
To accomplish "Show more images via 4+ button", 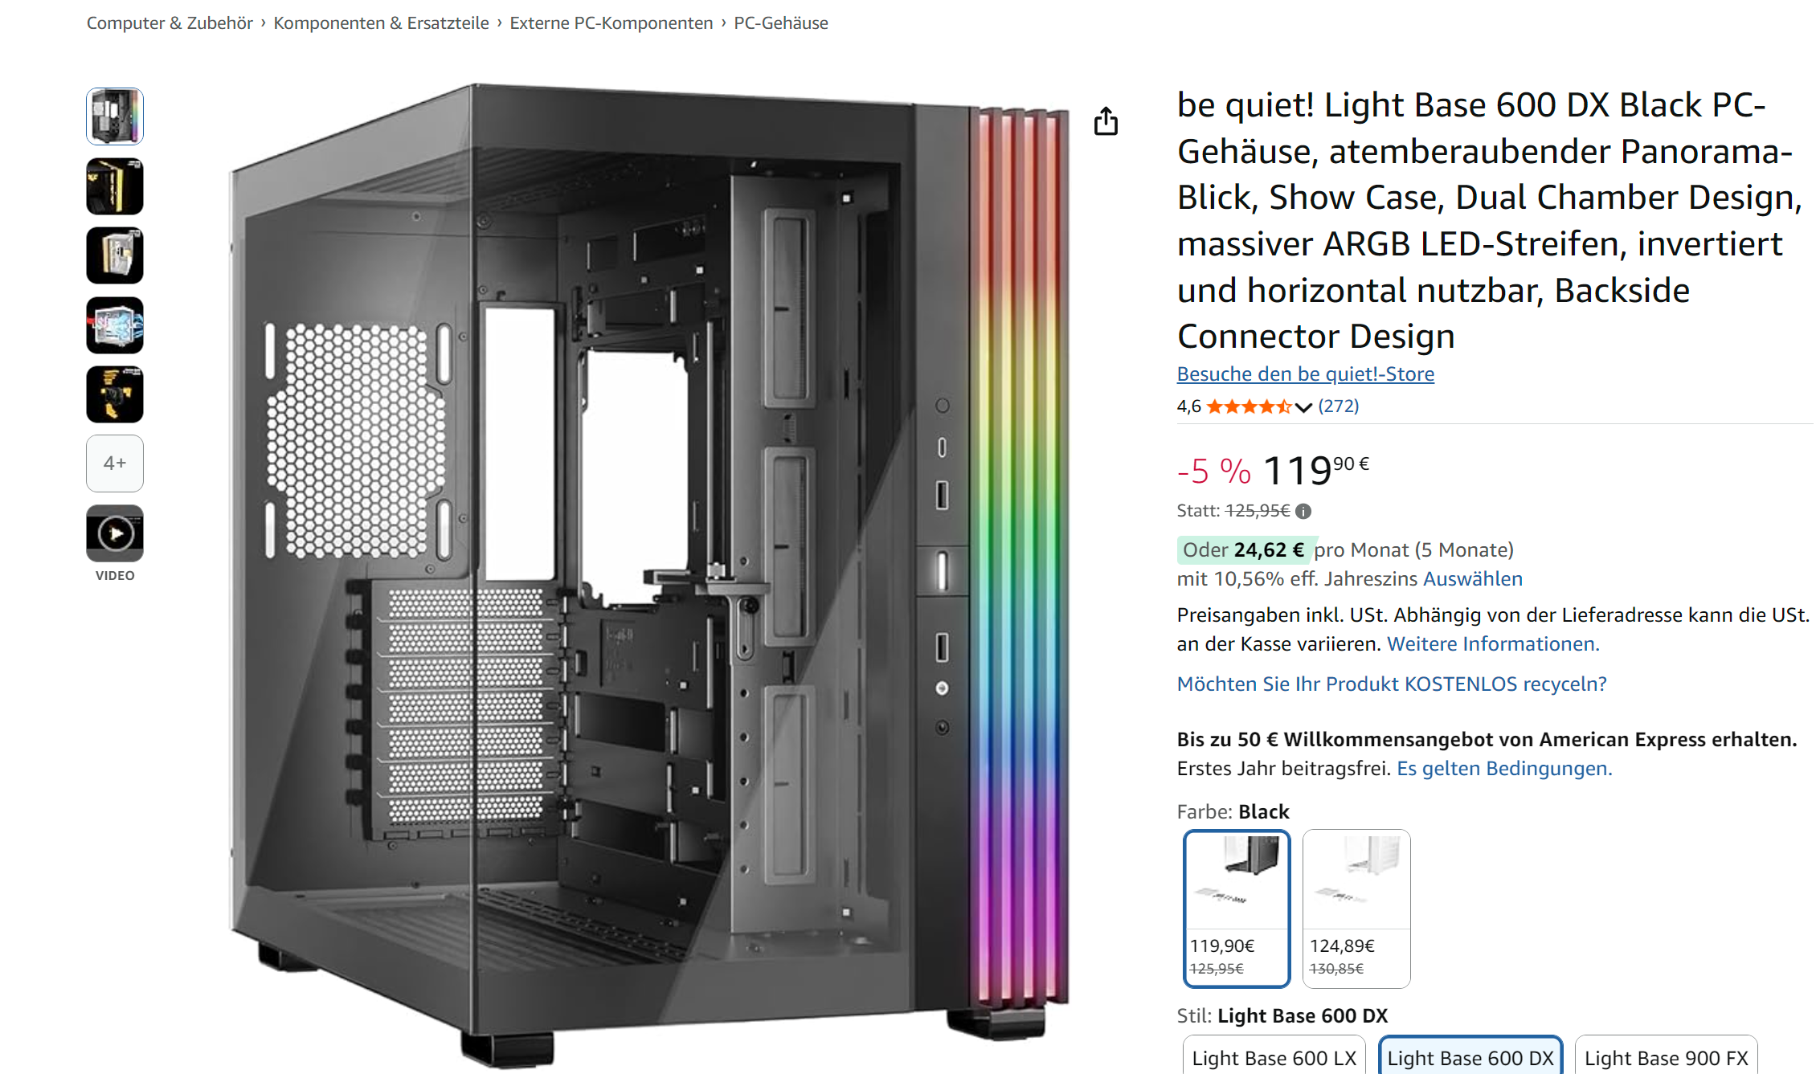I will pyautogui.click(x=115, y=463).
